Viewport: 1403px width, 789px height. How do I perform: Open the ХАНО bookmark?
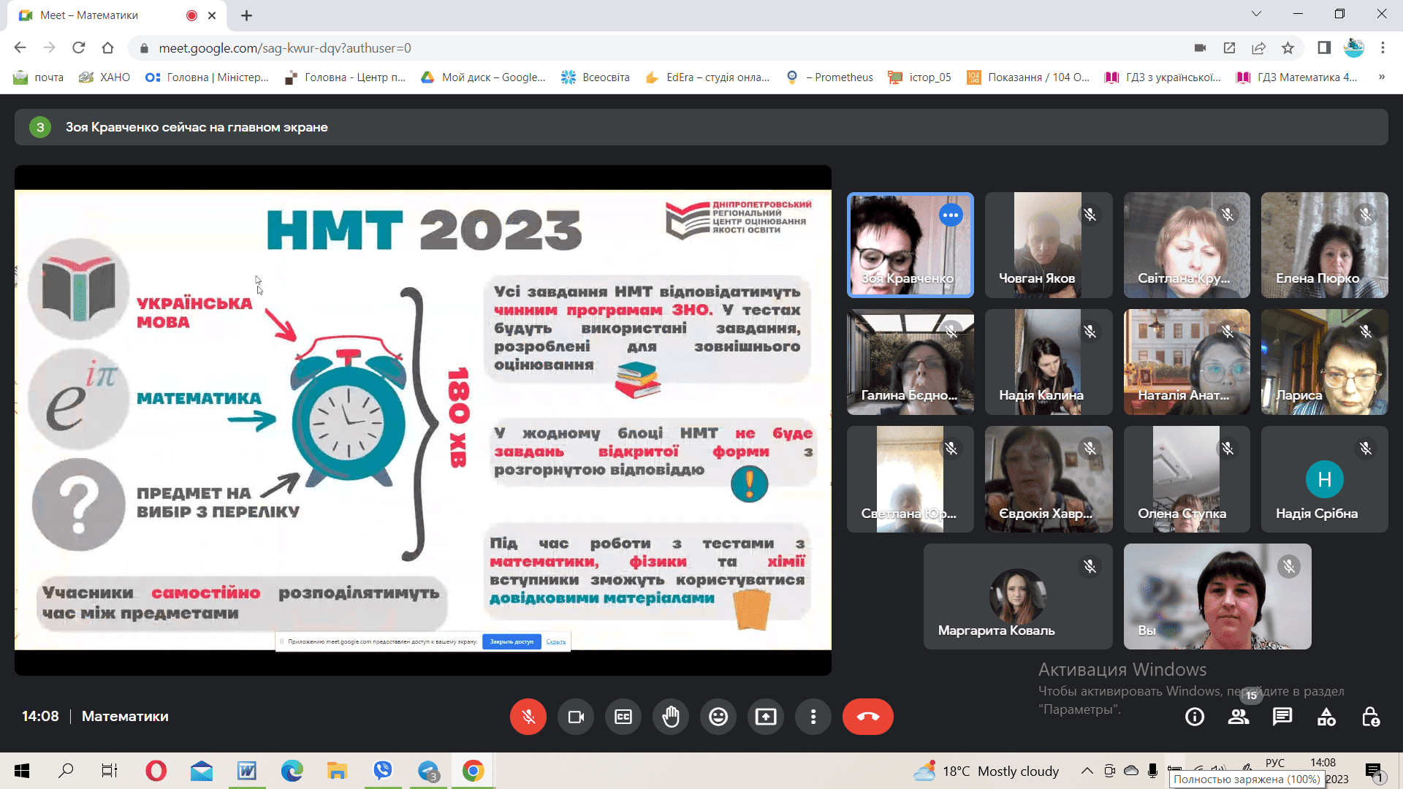(x=104, y=77)
